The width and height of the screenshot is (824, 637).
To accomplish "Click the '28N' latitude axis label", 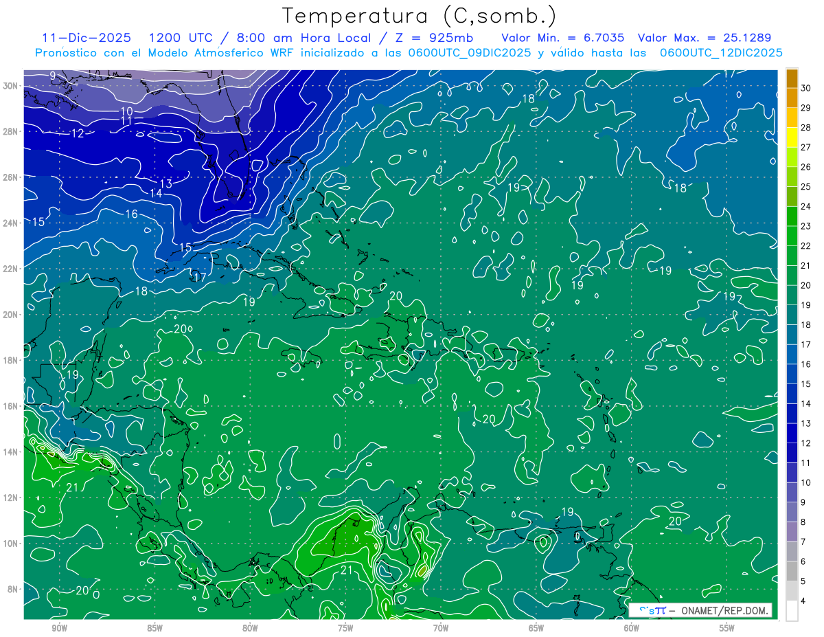I will pyautogui.click(x=12, y=131).
